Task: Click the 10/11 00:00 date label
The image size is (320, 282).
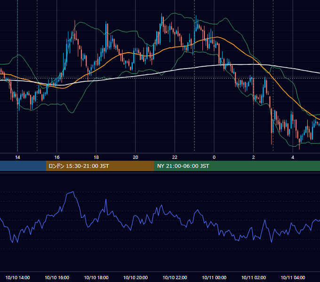Action: click(214, 277)
